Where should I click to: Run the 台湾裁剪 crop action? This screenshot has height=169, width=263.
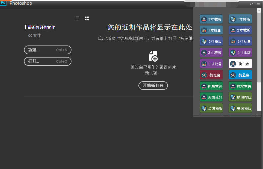pyautogui.click(x=240, y=86)
